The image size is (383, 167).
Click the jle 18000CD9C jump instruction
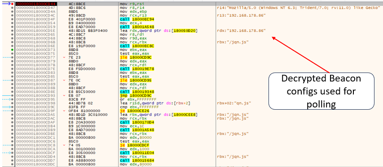(136, 57)
